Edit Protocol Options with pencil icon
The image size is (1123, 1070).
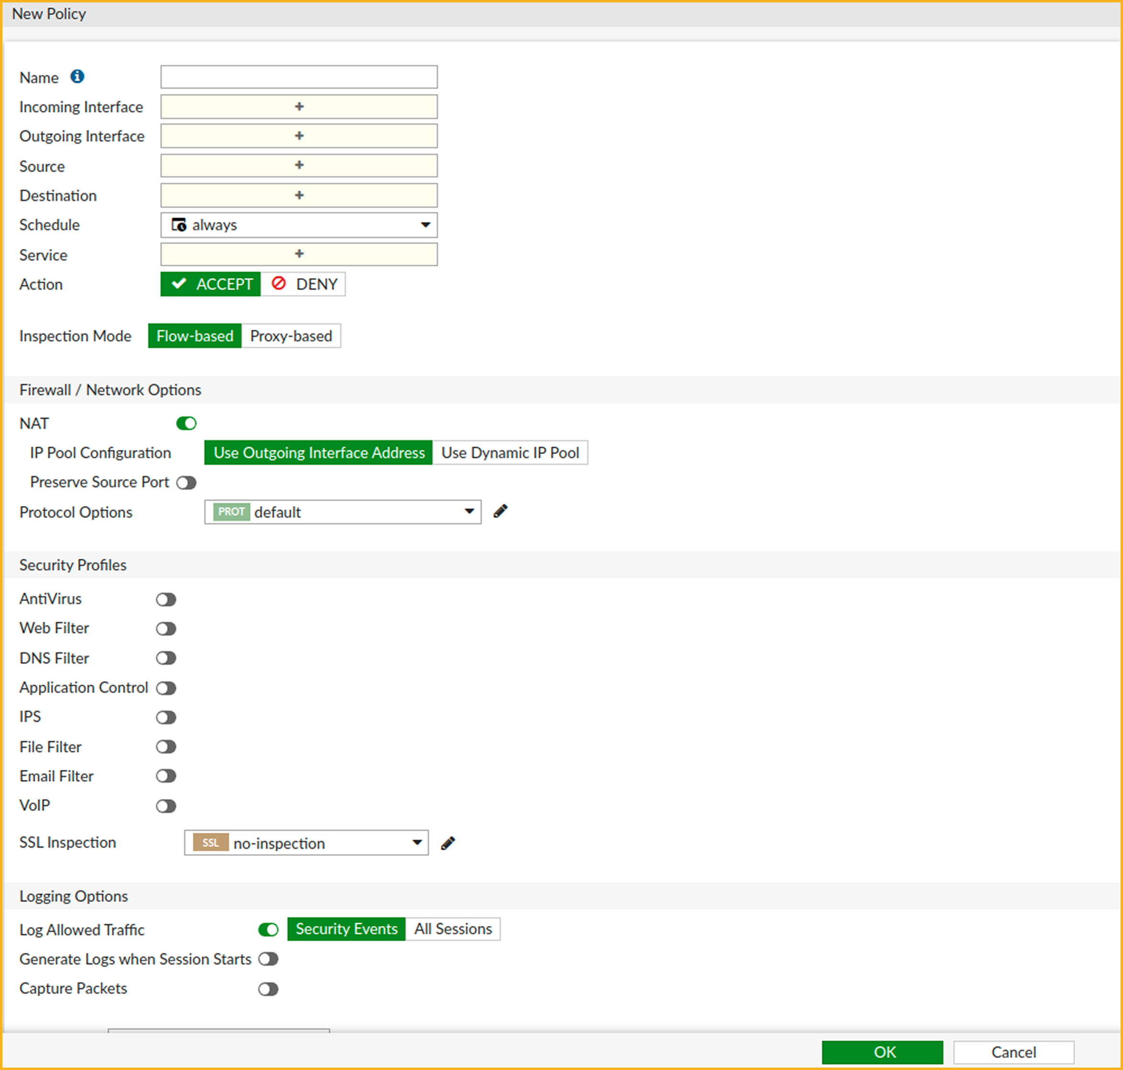[x=500, y=511]
